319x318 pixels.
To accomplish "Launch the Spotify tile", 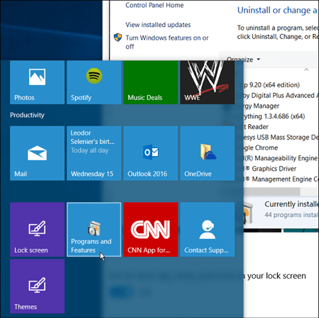I will pyautogui.click(x=94, y=82).
